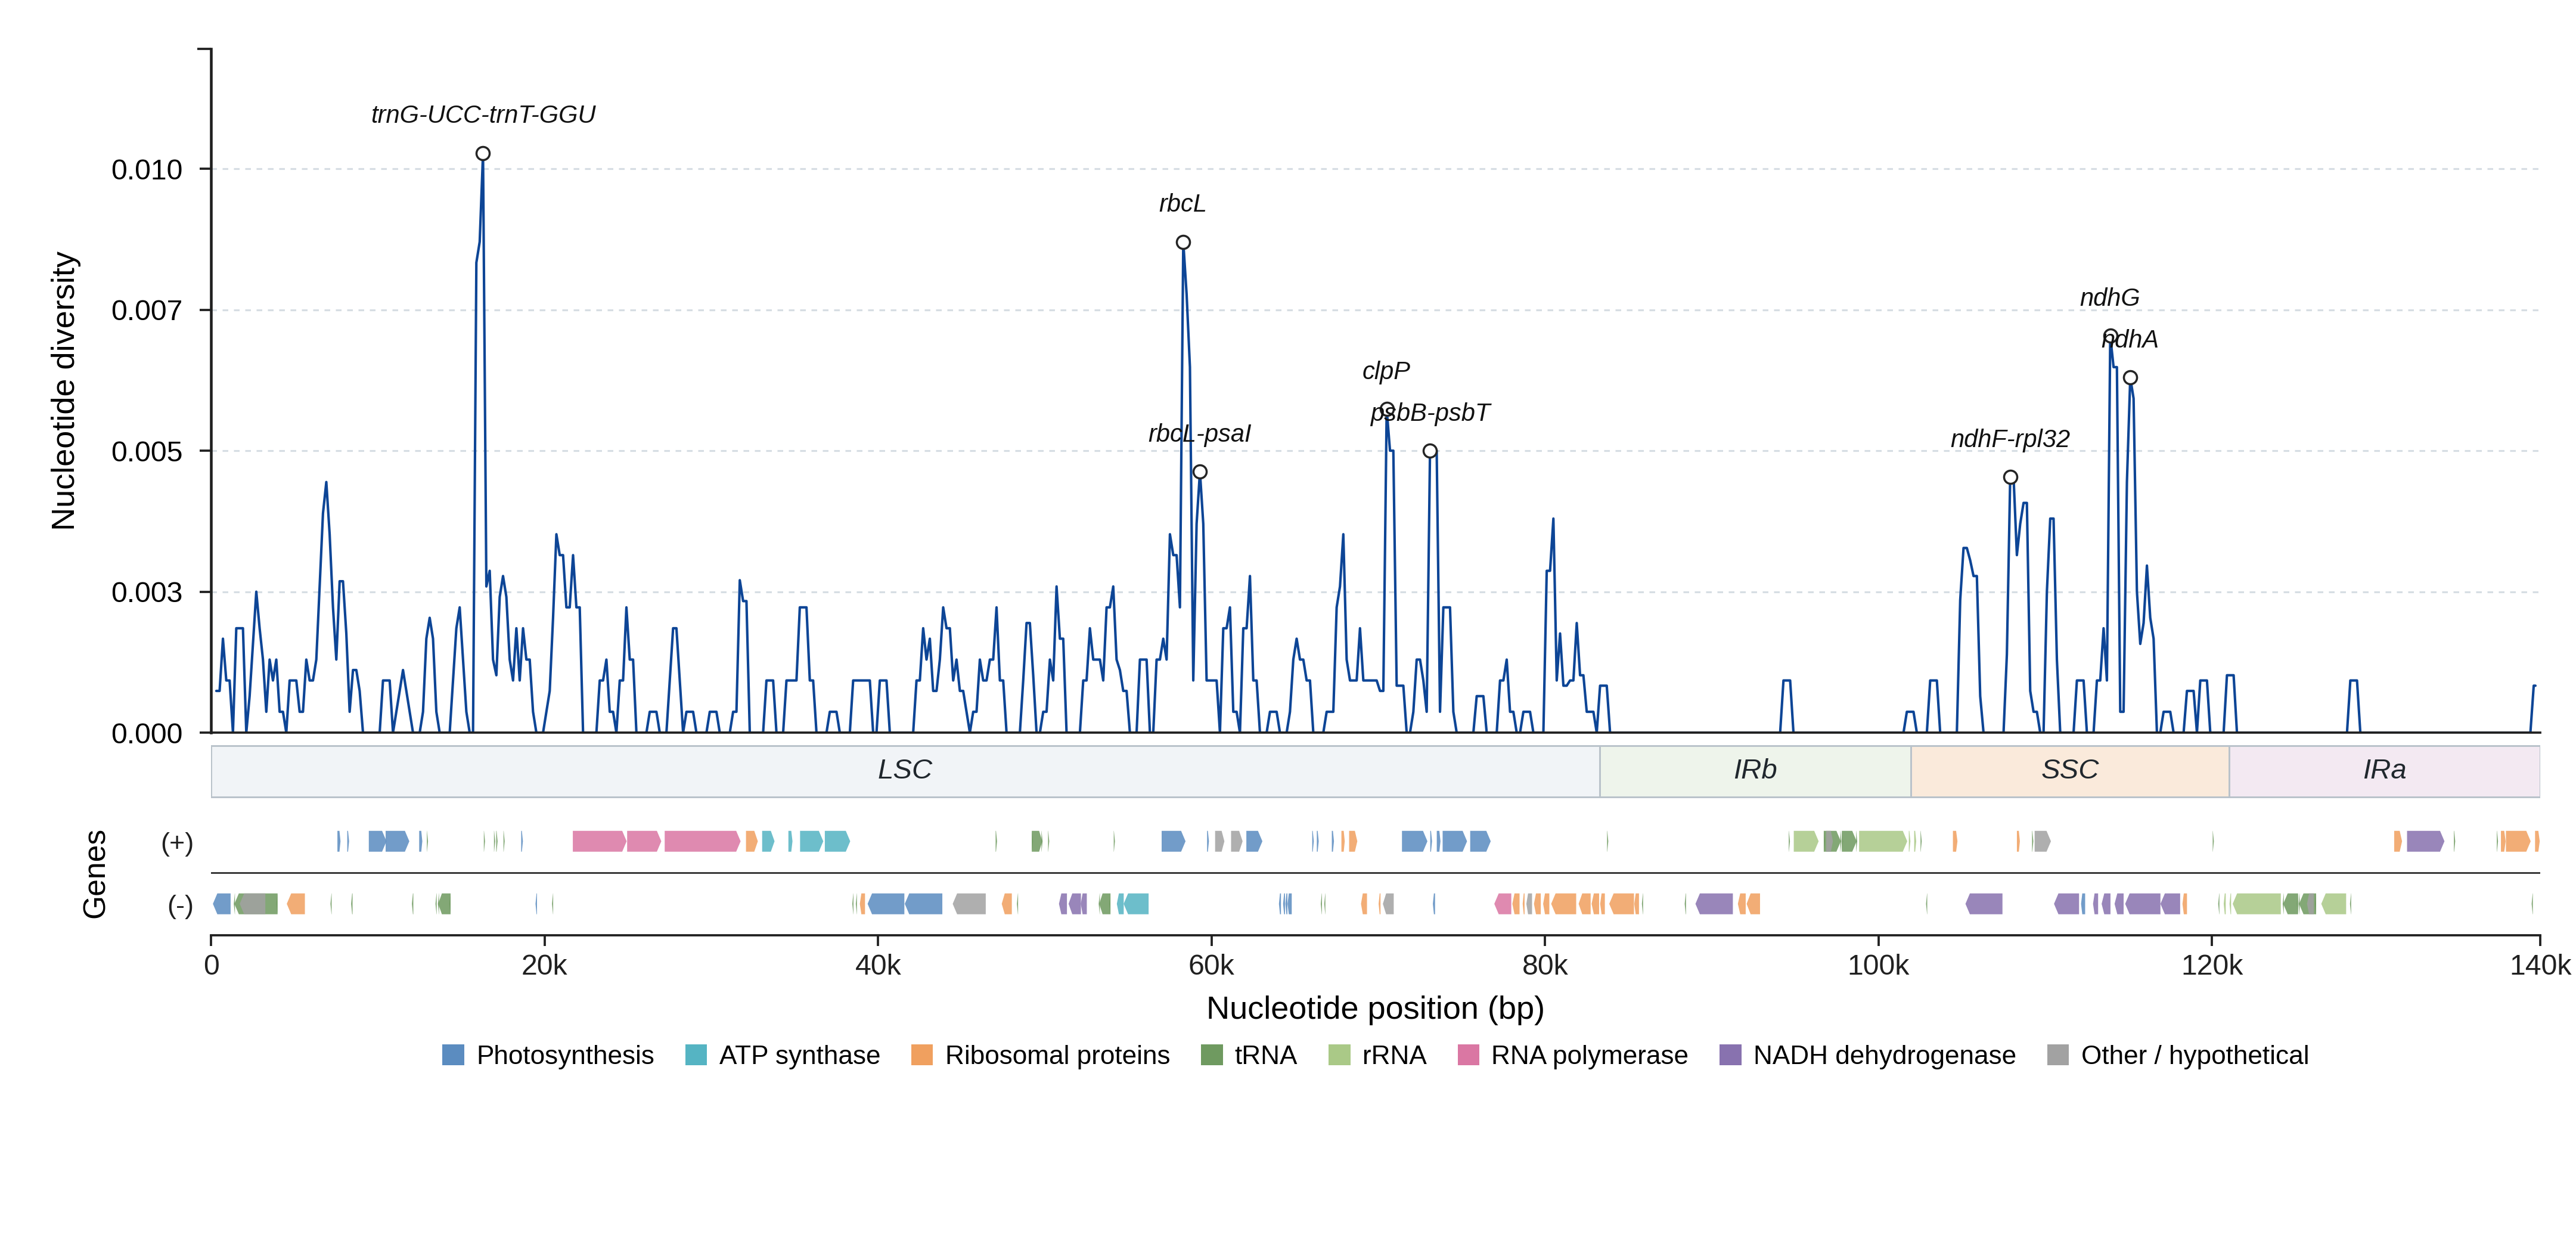Click the 0.003 y-axis tick label

click(x=147, y=593)
